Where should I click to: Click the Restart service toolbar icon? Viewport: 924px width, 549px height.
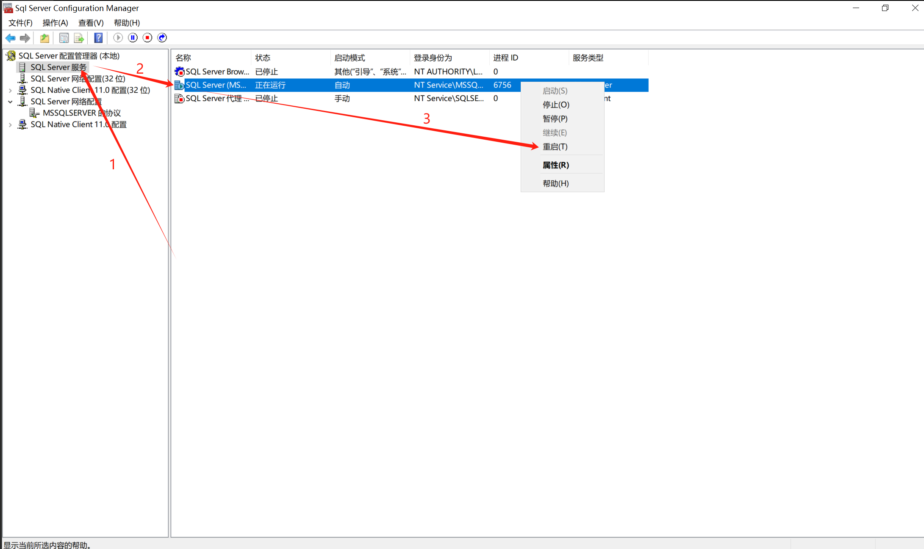(162, 38)
